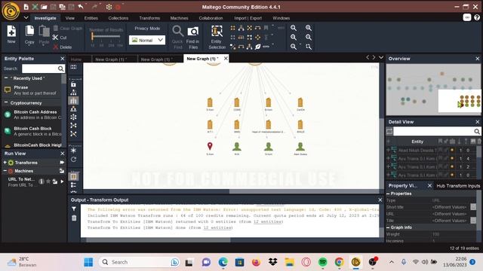Open the Machines ribbon tab
Viewport: 483px width, 271px height.
(x=180, y=18)
